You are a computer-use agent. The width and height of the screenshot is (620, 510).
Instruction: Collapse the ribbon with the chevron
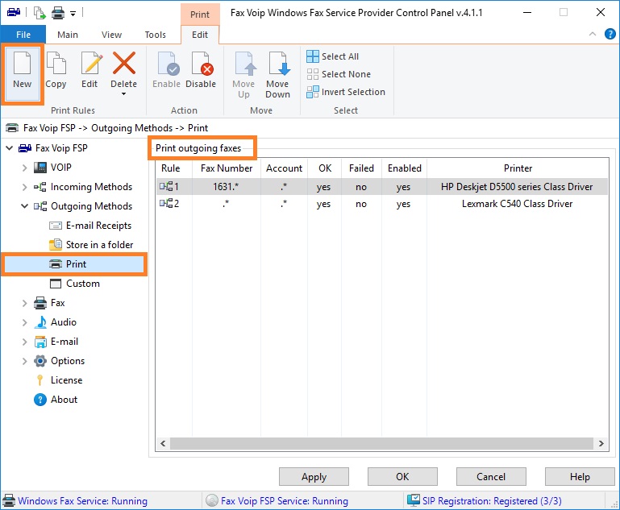(593, 35)
